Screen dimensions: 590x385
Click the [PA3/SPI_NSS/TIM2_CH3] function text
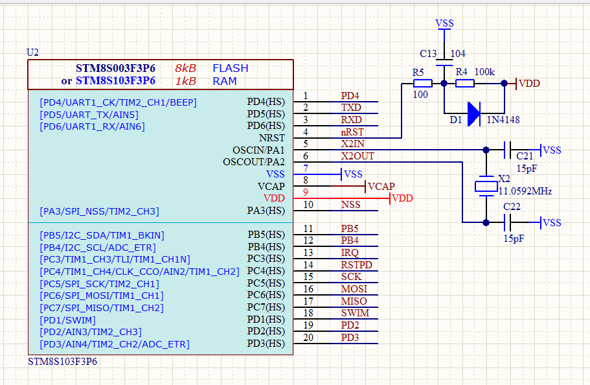click(x=99, y=211)
